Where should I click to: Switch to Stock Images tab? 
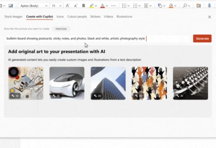coord(13,17)
